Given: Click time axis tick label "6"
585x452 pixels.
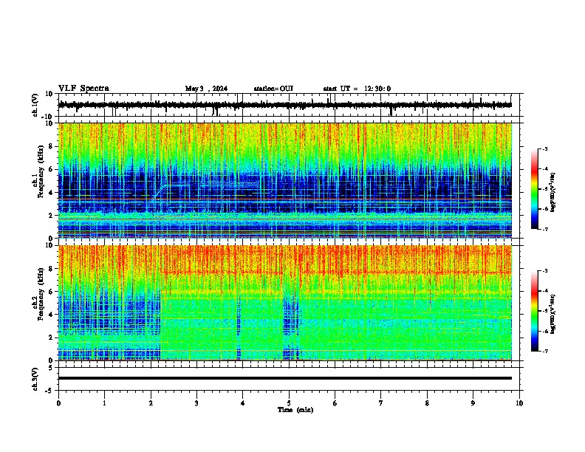Looking at the screenshot, I should click(335, 403).
